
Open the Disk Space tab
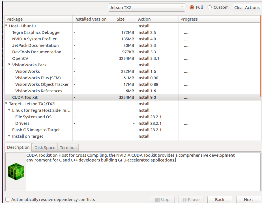[45, 147]
